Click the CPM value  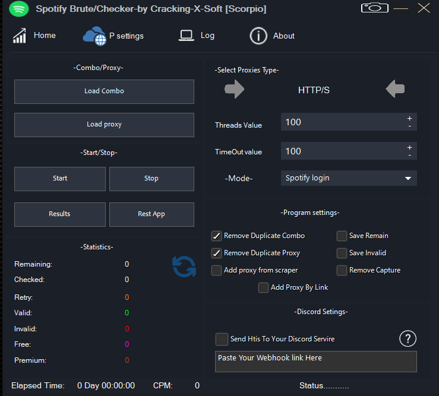197,386
